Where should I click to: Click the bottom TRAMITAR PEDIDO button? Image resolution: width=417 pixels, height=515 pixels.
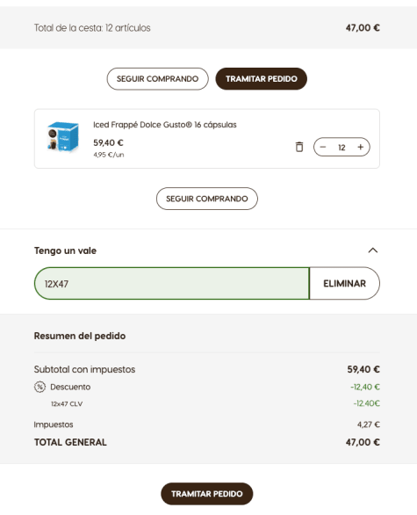pos(207,494)
